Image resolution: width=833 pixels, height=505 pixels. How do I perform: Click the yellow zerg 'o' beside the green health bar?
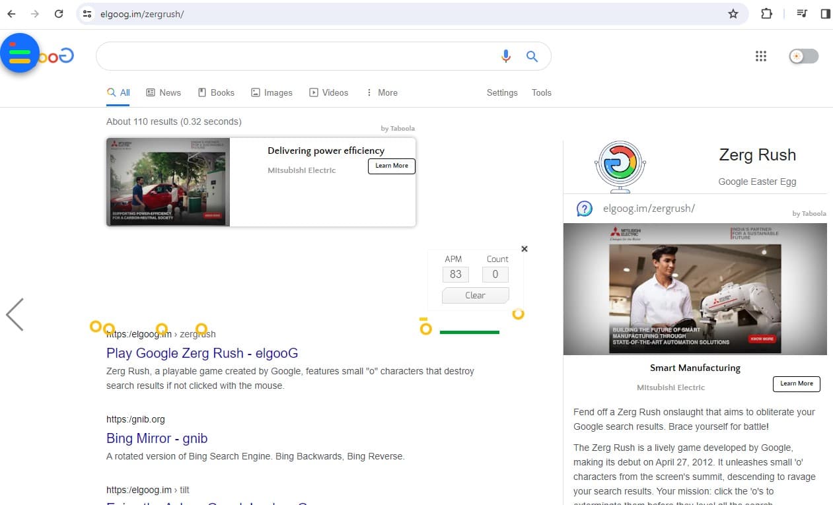point(425,328)
